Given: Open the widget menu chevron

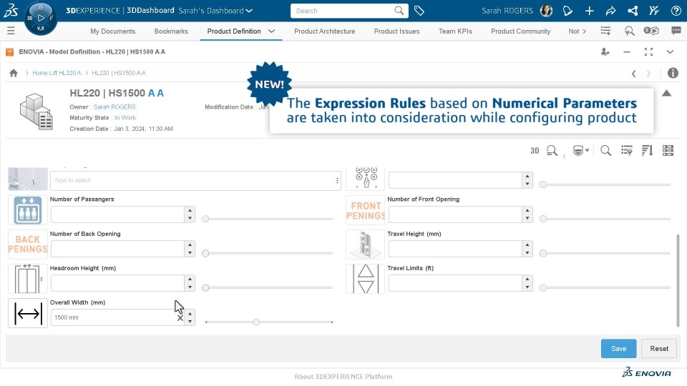Looking at the screenshot, I should click(670, 52).
